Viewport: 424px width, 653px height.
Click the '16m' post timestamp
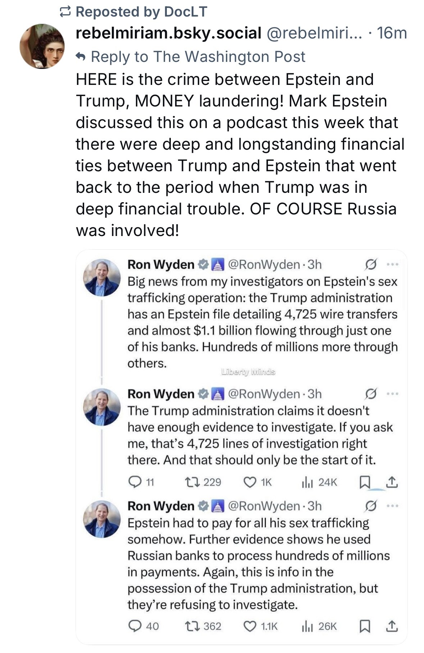tap(392, 33)
